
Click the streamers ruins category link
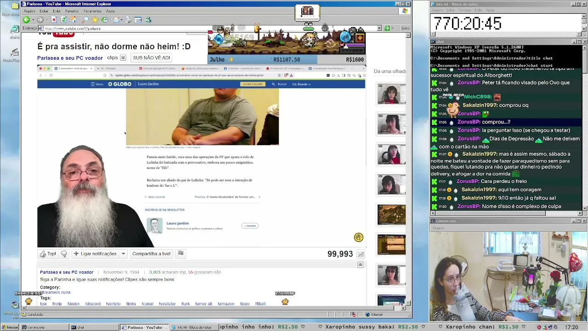[x=55, y=292]
